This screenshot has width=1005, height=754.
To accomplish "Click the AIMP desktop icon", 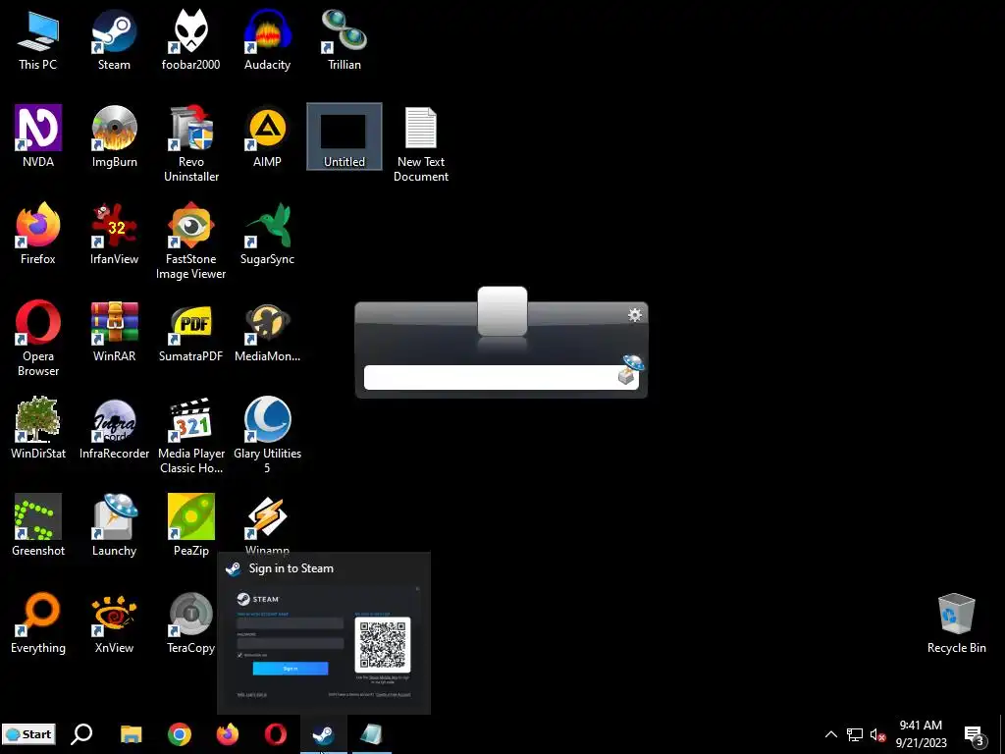I will pyautogui.click(x=267, y=136).
